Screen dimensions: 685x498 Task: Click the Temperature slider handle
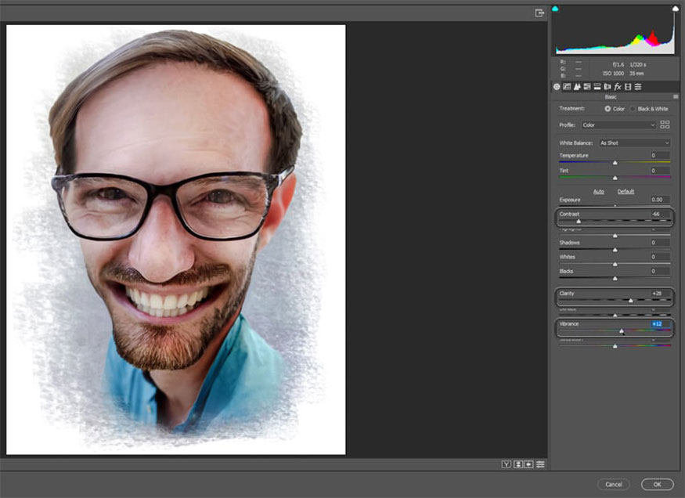615,163
